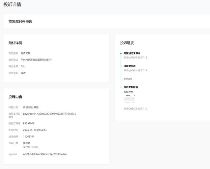Click the 赔付原因 field label
210x169 pixels.
click(13, 60)
